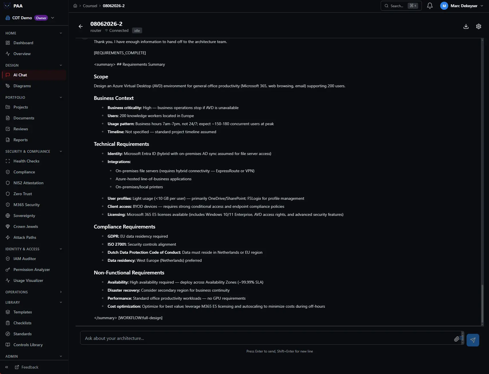Viewport: 489px width, 374px height.
Task: Click the [REQUIREMENTS_COMPLETE] text
Action: coord(120,53)
